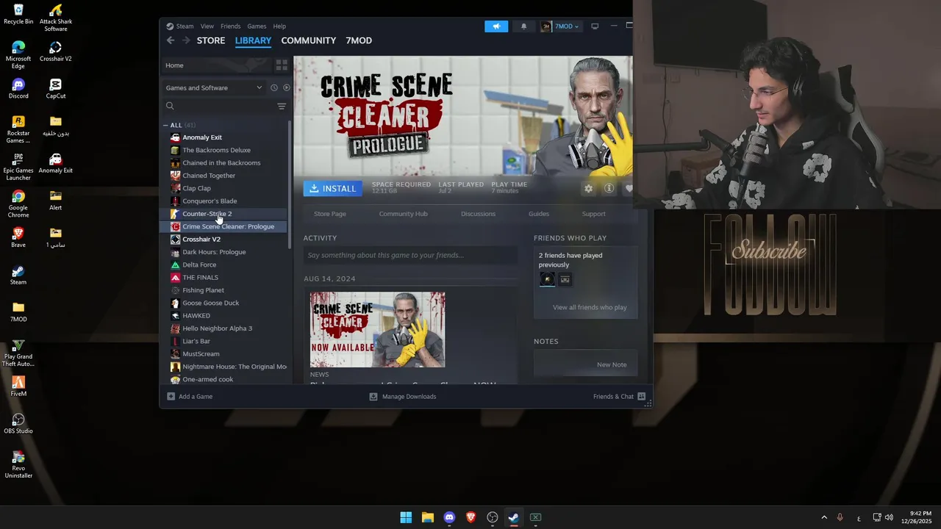Toggle sort by recent activity clock icon
Viewport: 941px width, 529px height.
point(273,87)
